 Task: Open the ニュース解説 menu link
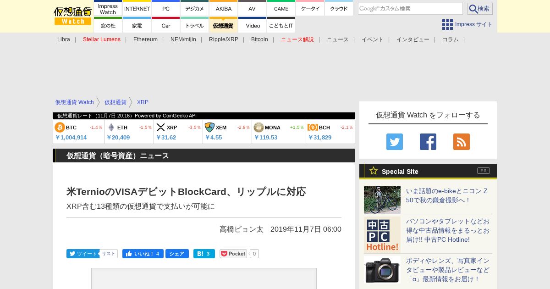[x=297, y=39]
